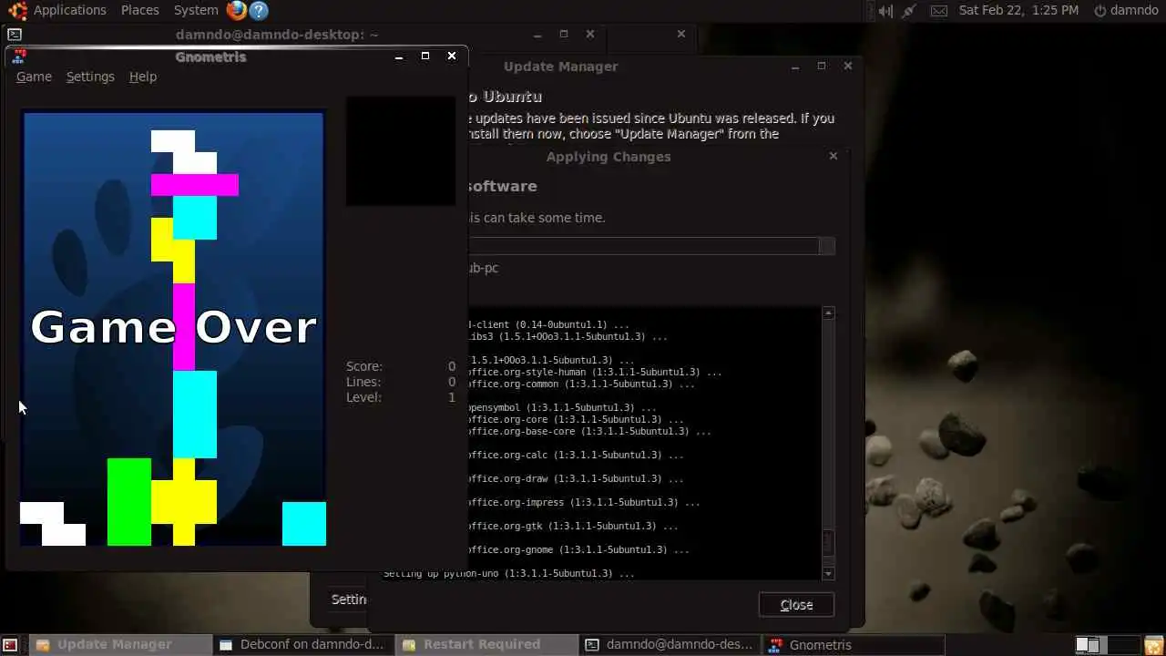
Task: Click the office.org-impress log line
Action: pyautogui.click(x=583, y=502)
